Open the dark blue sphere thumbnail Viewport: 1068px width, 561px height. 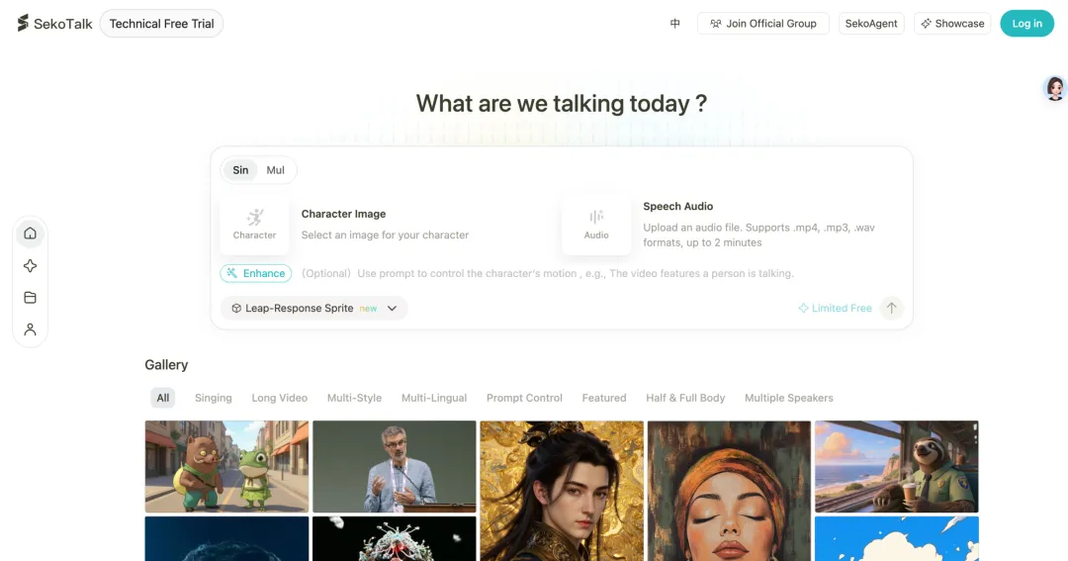tap(226, 538)
